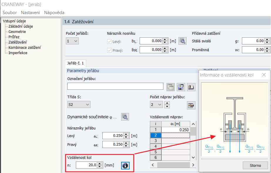The width and height of the screenshot is (271, 173).
Task: Click the bL value input field
Action: click(151, 41)
